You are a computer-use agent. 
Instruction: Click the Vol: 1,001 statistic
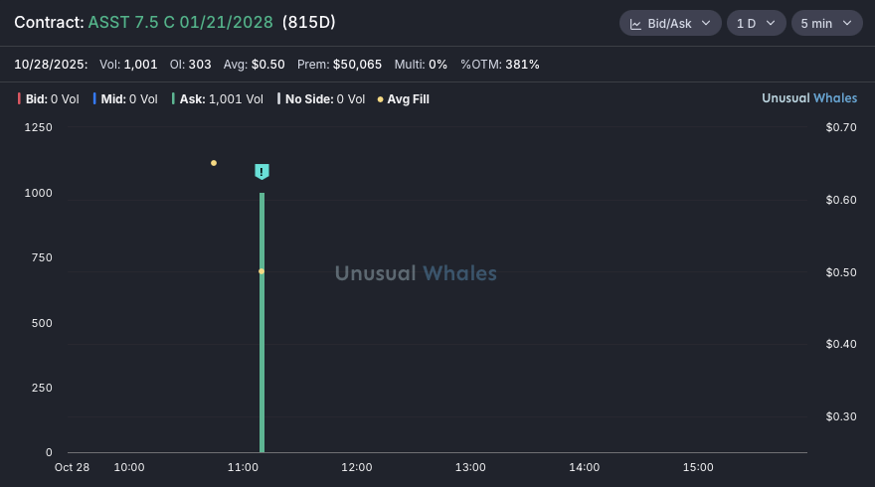click(128, 65)
